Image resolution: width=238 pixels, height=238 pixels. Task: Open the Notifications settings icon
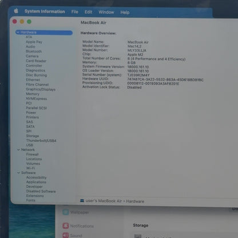pos(66,226)
